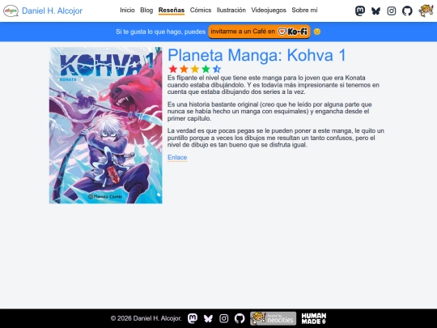Open Bluesky profile from the header

(375, 11)
